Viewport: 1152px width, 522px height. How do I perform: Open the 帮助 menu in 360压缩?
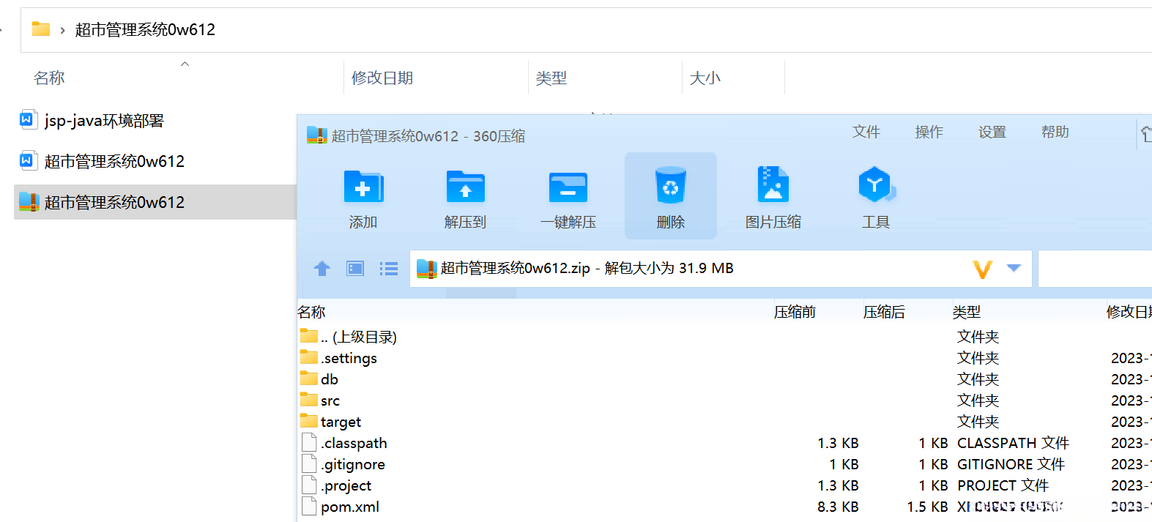(x=1055, y=132)
